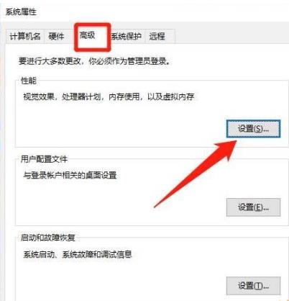
Task: Click the 性能 group label
Action: click(x=29, y=81)
